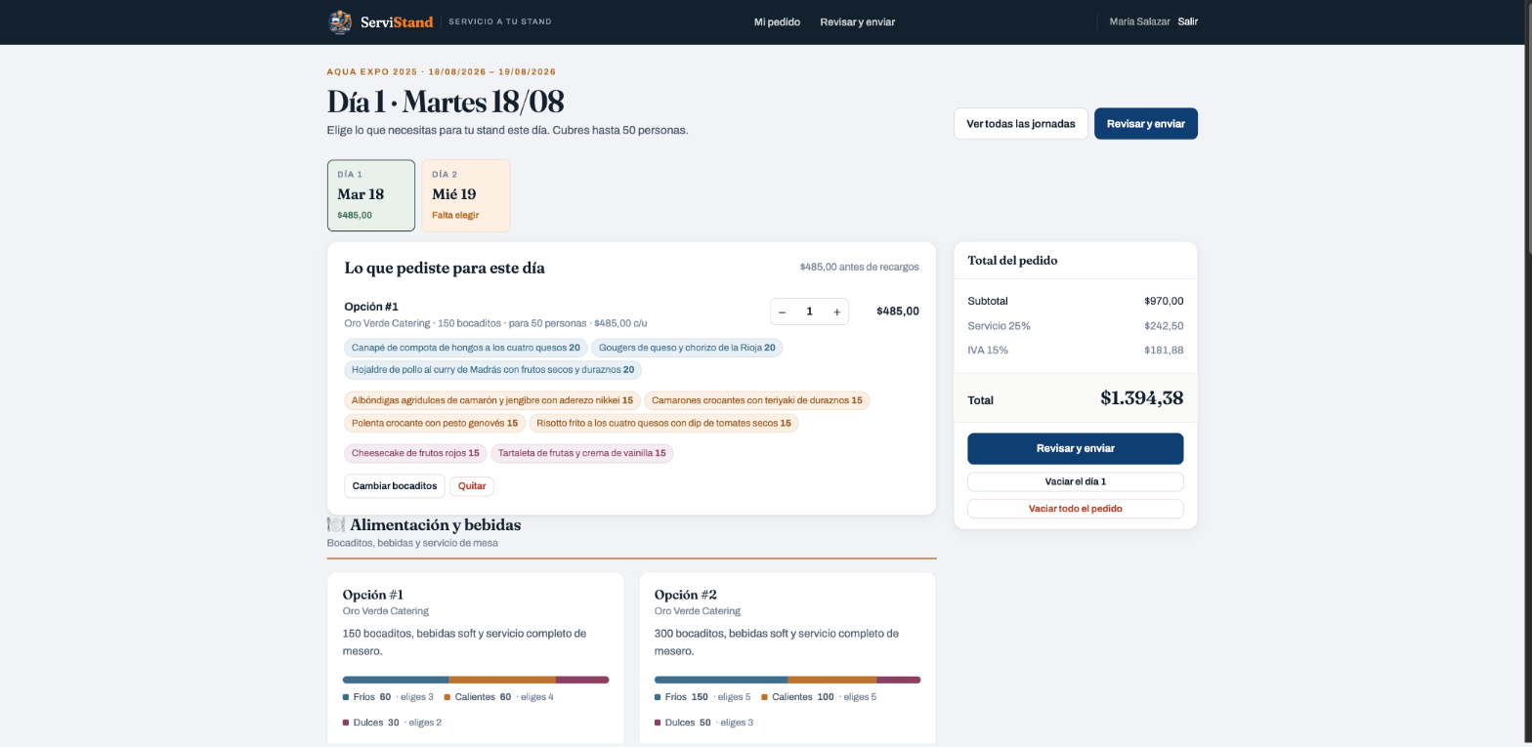Click the 300 bocaditos Opción #2 card title
This screenshot has height=747, width=1532.
(x=685, y=595)
